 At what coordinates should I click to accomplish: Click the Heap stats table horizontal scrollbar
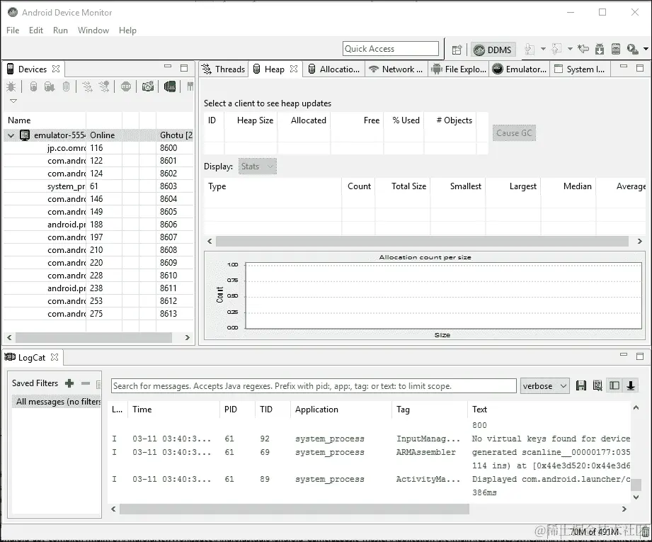(422, 242)
